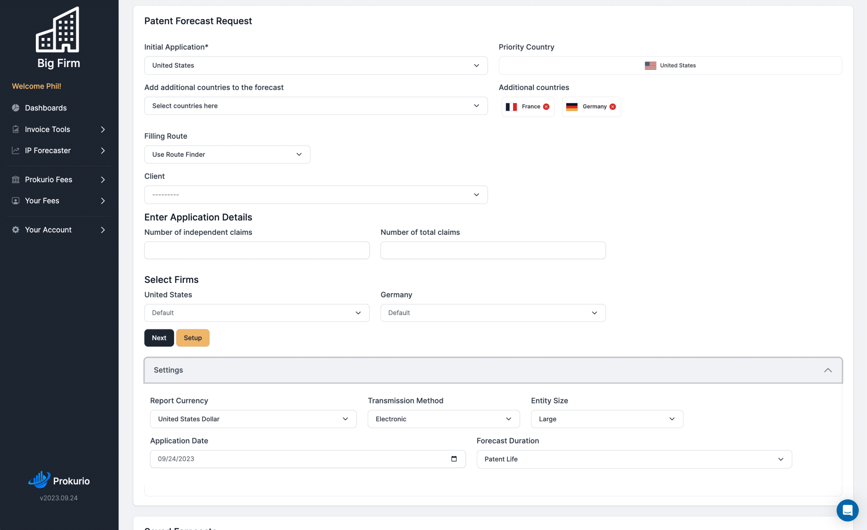867x530 pixels.
Task: Click the France country chip
Action: tap(527, 107)
